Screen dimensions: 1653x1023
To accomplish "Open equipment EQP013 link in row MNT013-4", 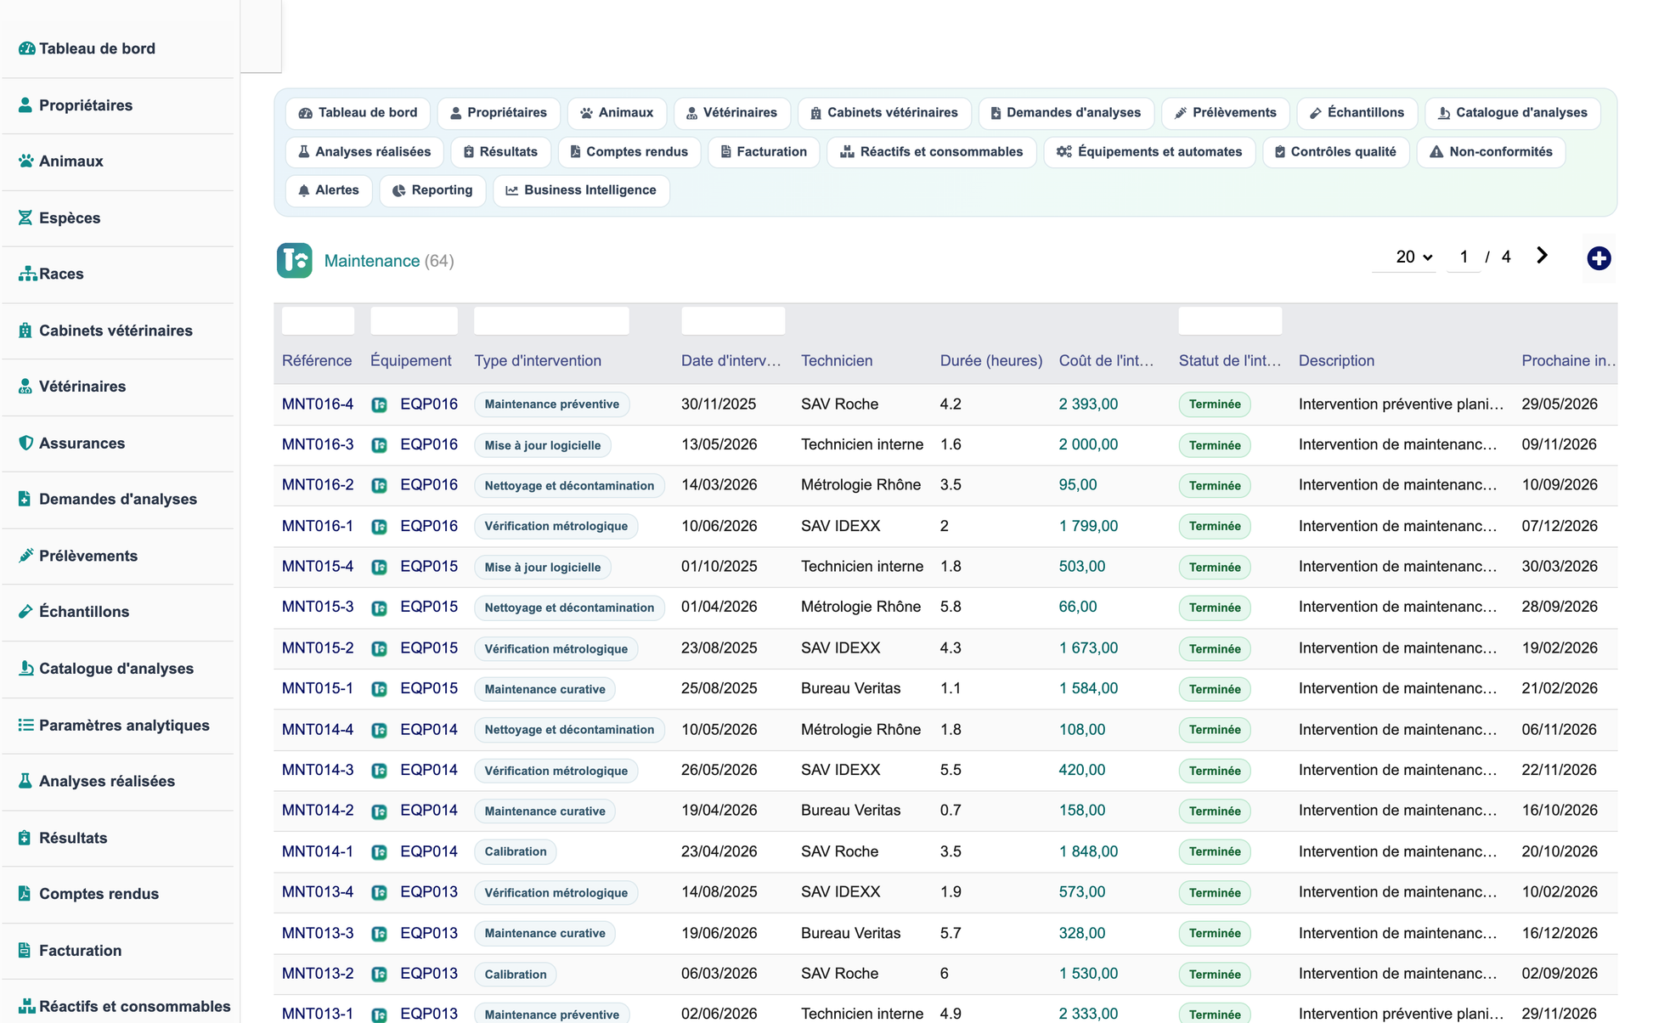I will [429, 892].
